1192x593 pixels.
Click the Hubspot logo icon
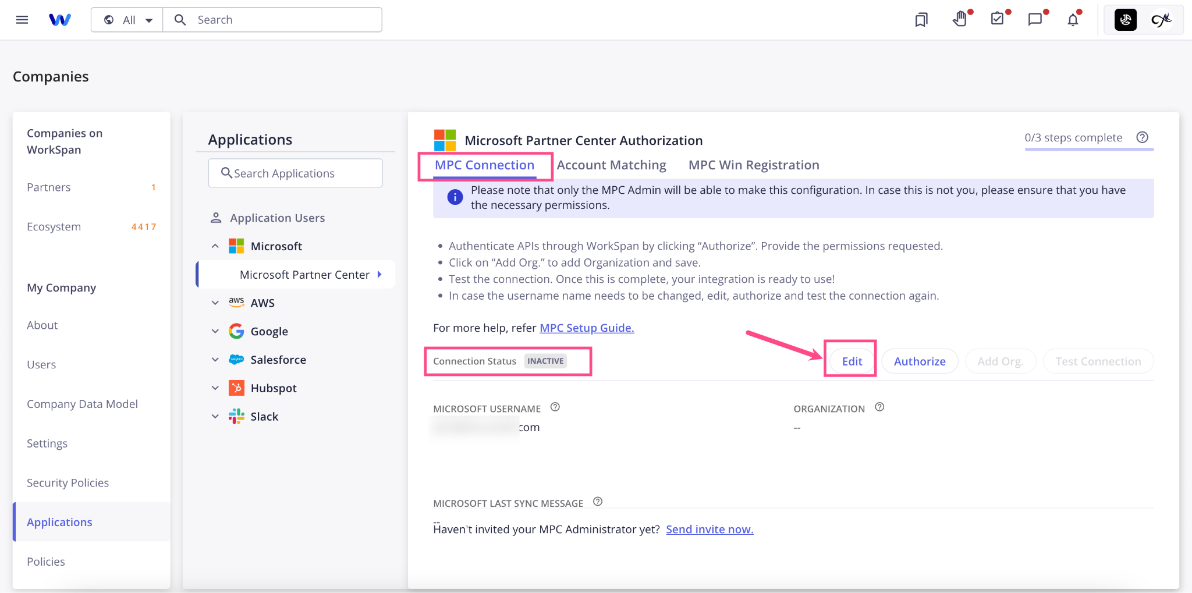[x=236, y=388]
